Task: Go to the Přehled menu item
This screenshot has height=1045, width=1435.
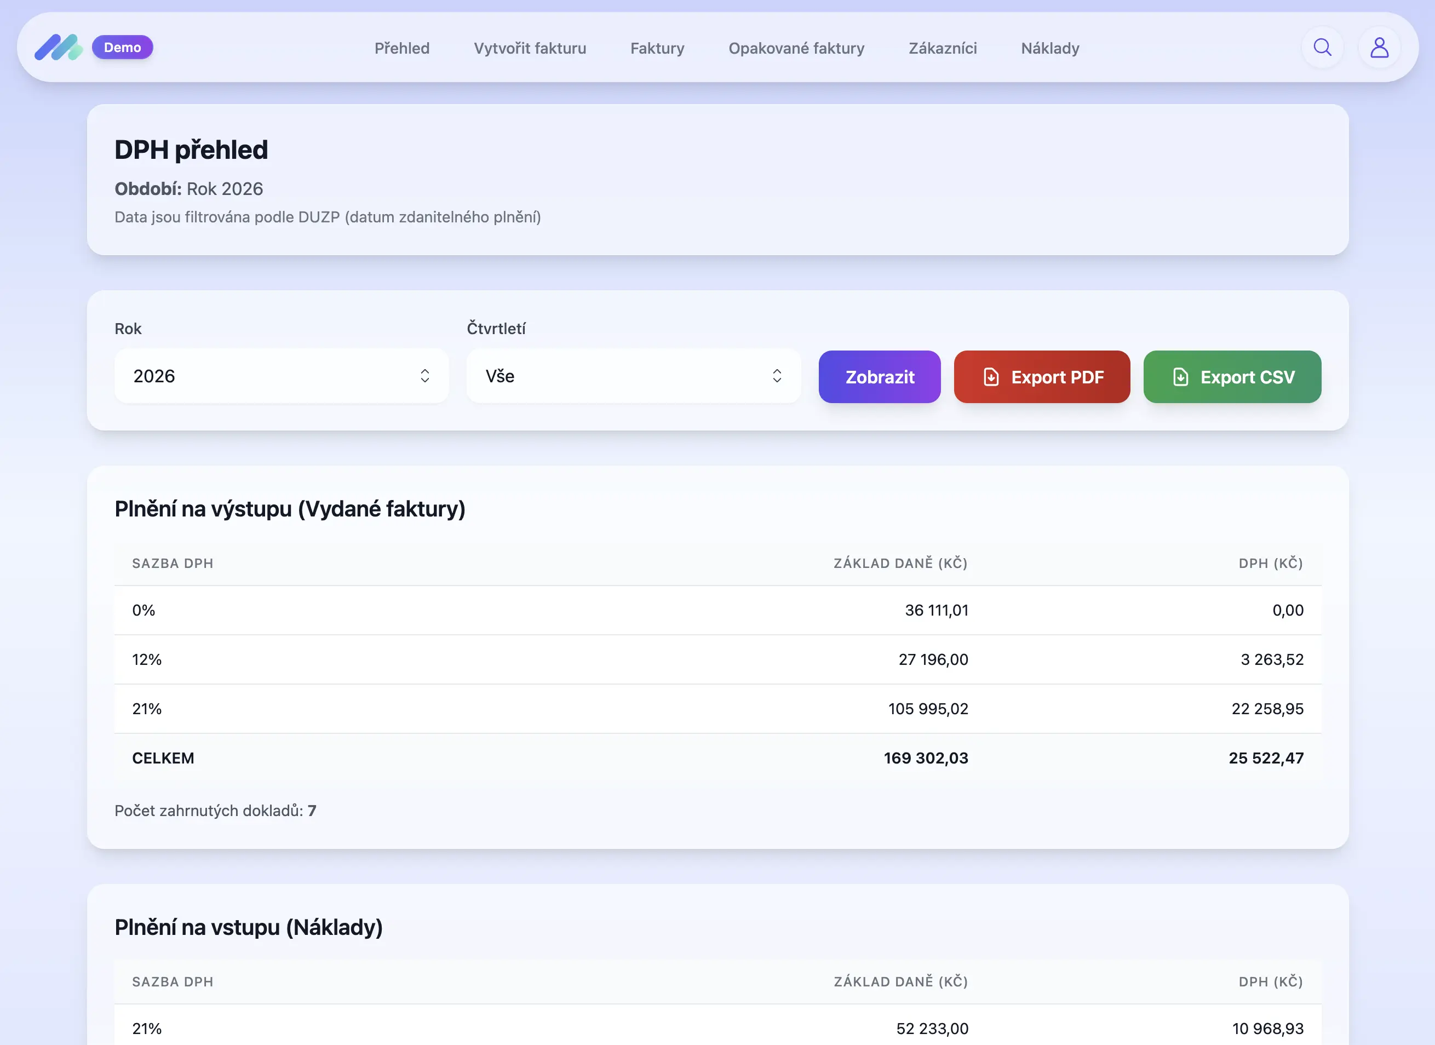Action: pos(402,48)
